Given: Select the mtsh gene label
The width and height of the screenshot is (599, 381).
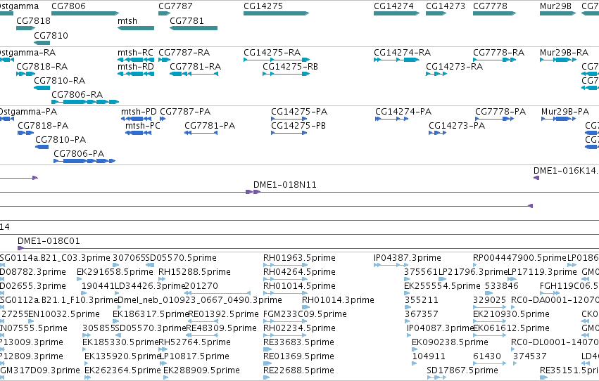Looking at the screenshot, I should (127, 21).
